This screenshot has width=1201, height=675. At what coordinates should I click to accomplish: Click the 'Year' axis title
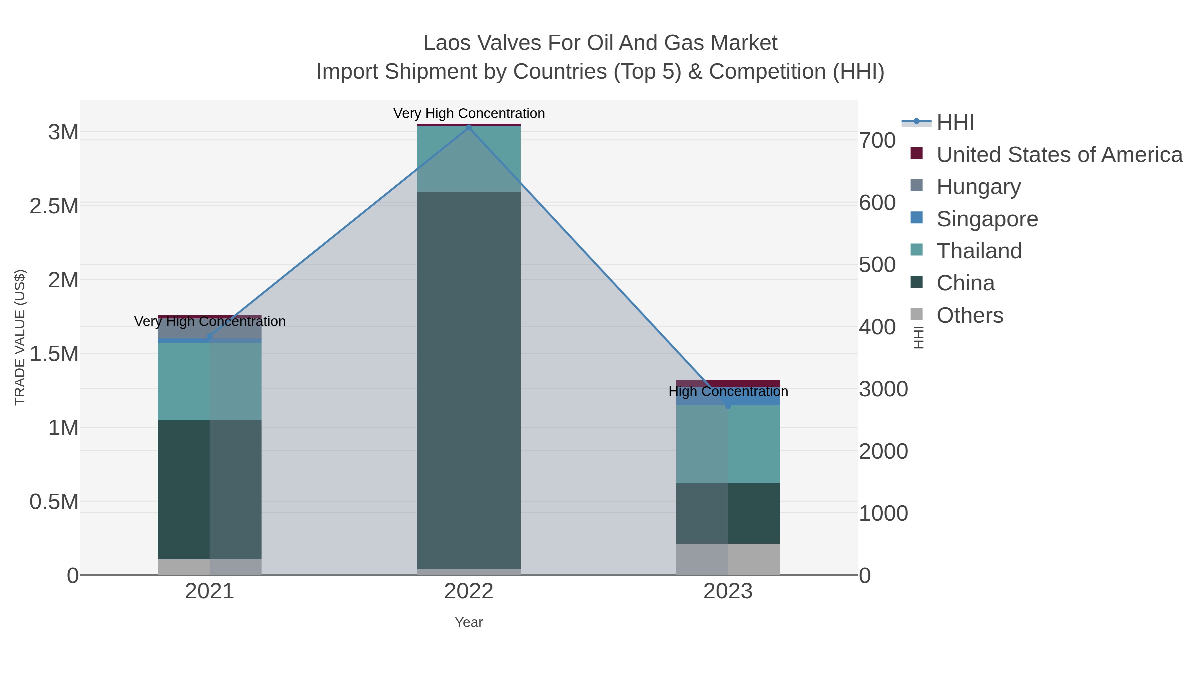[x=469, y=622]
